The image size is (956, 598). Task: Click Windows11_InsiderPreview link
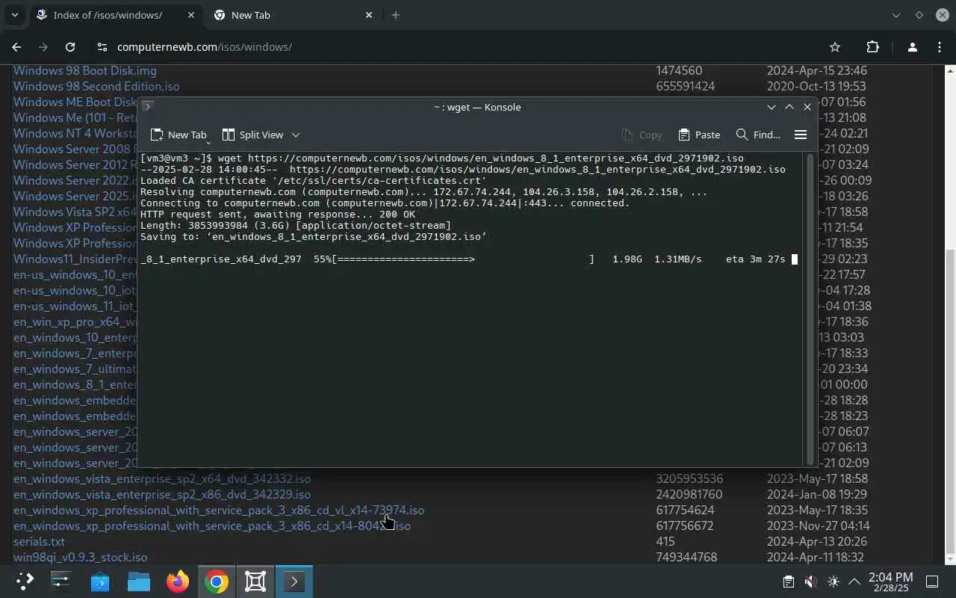pos(75,259)
